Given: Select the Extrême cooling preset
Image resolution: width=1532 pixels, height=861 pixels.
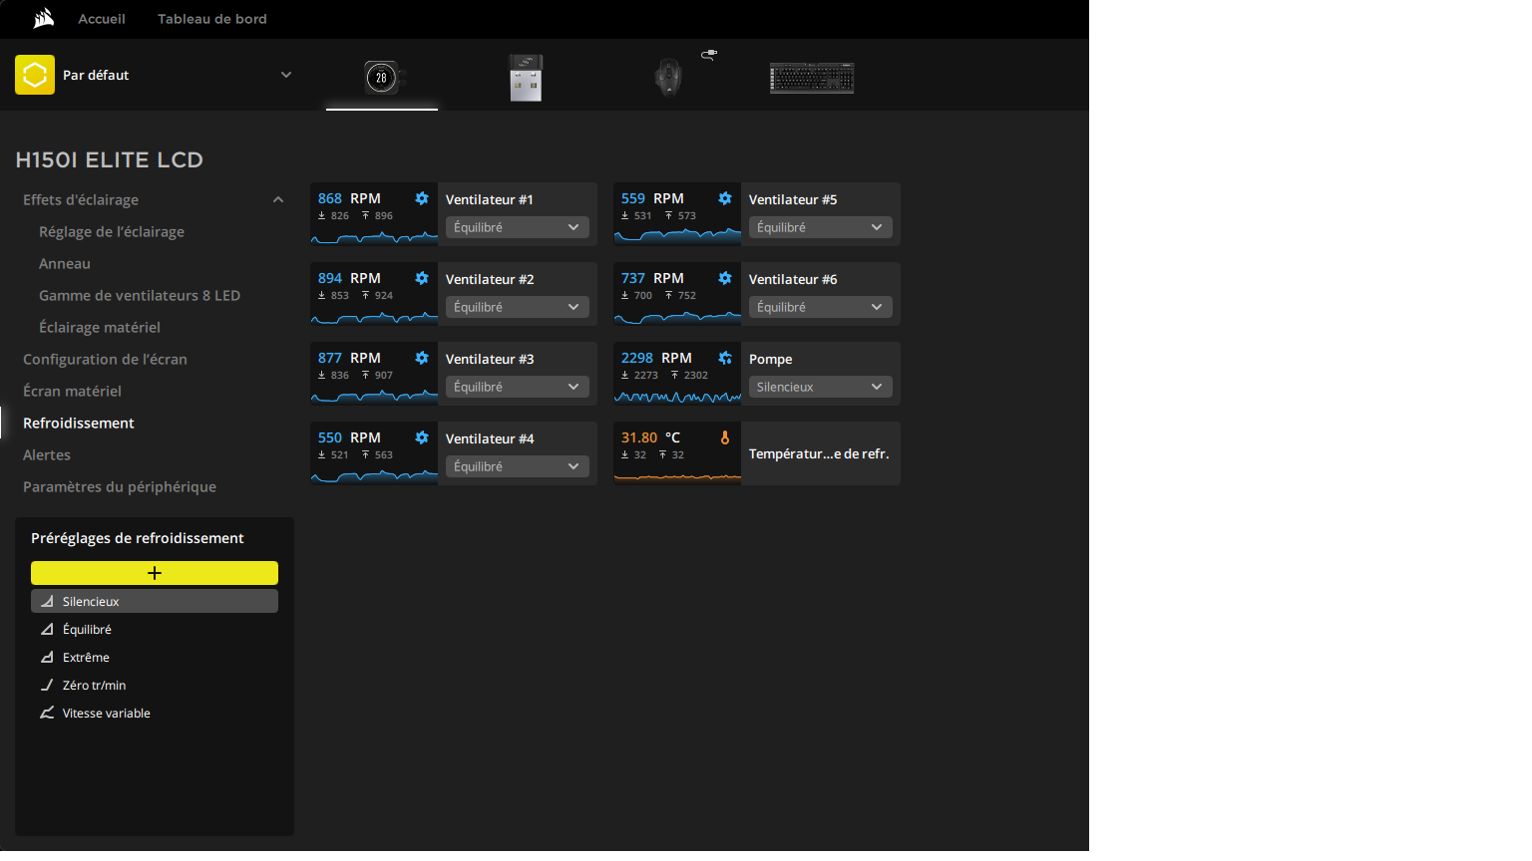Looking at the screenshot, I should [155, 657].
